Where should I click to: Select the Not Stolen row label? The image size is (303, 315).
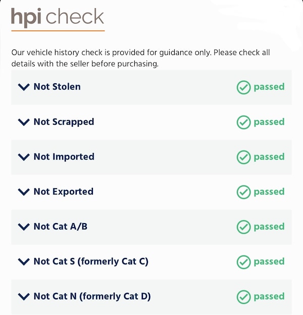click(x=57, y=87)
